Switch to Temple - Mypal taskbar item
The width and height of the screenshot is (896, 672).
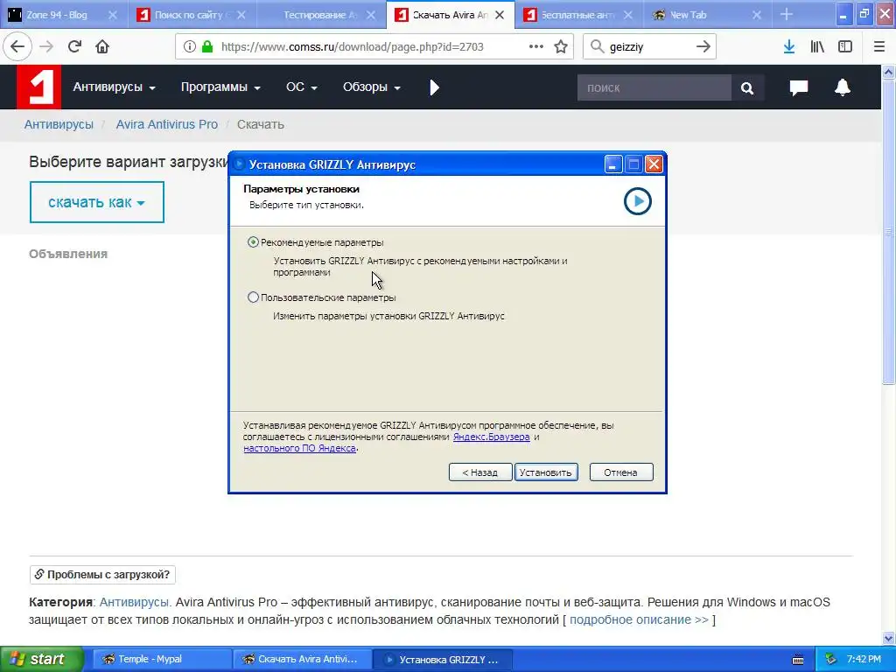pos(162,660)
